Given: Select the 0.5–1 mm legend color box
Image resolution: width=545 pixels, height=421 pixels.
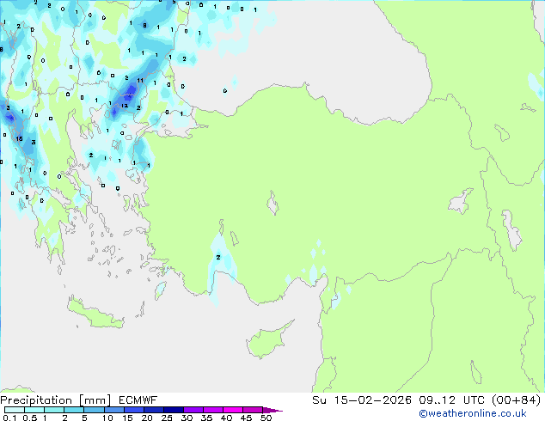Looking at the screenshot, I should [x=34, y=410].
